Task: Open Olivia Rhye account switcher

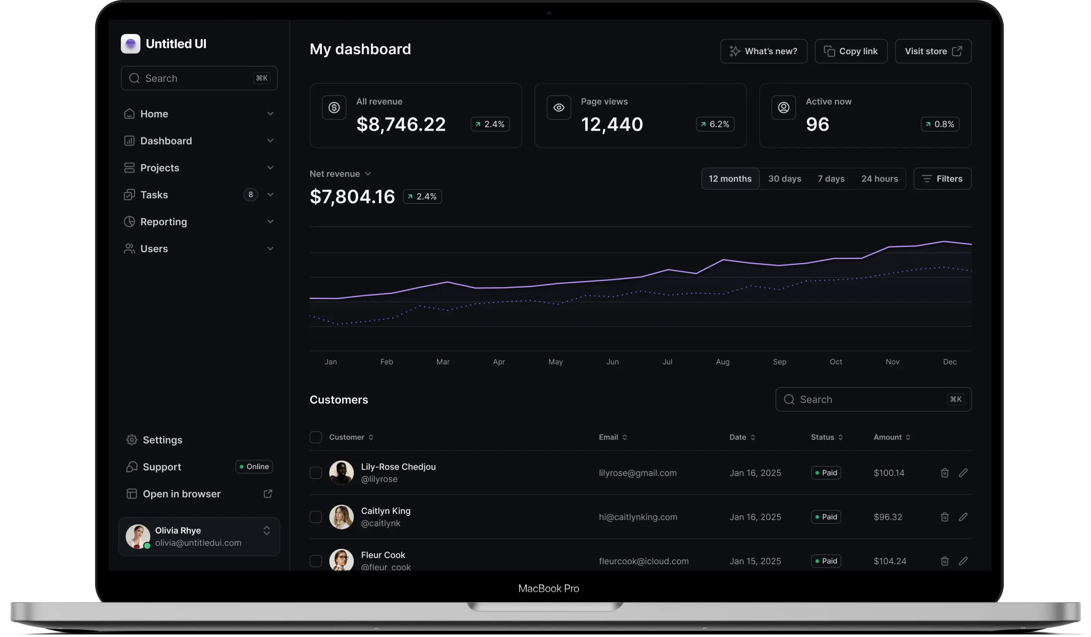Action: coord(267,531)
